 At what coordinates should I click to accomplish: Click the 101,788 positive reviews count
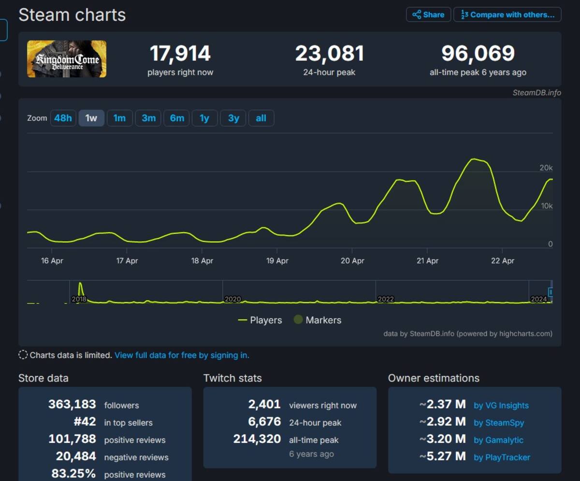tap(73, 439)
